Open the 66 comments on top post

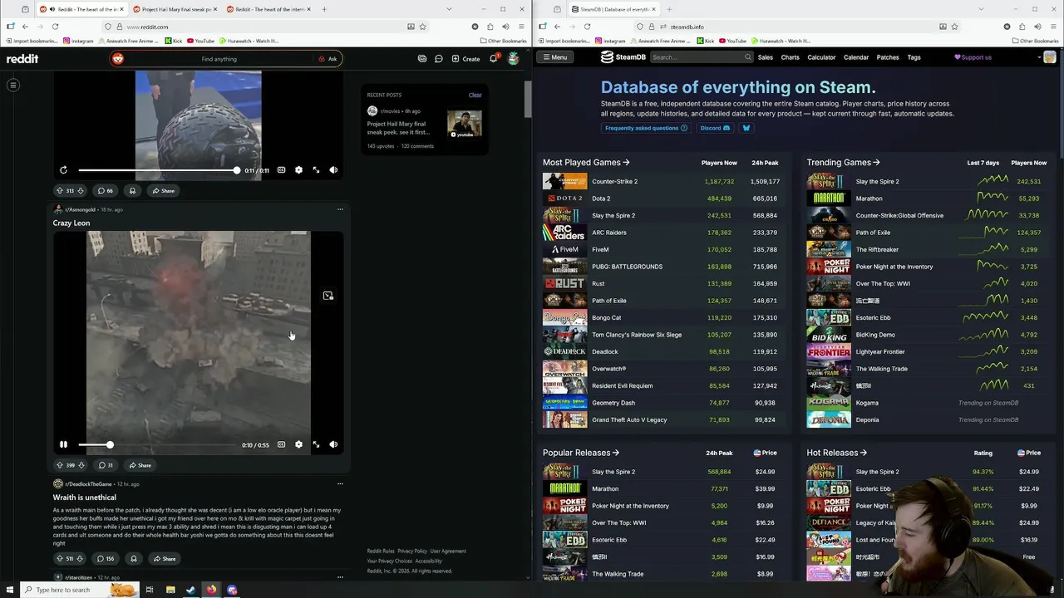105,191
